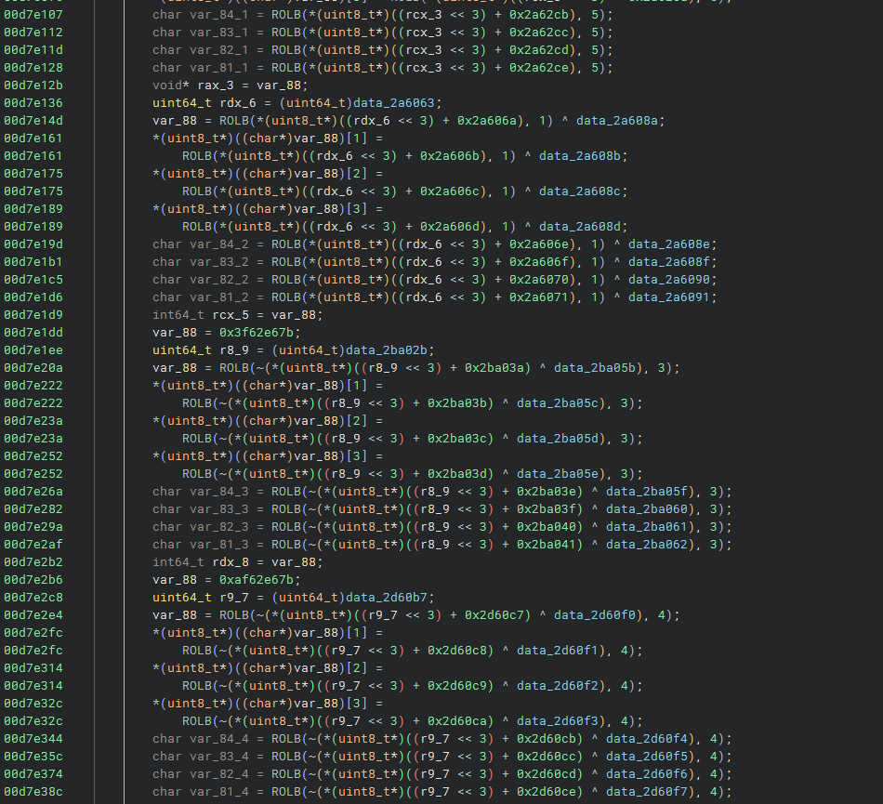Screen dimensions: 883x804
Task: Follow the data_2ba05b symbol
Action: tap(595, 368)
